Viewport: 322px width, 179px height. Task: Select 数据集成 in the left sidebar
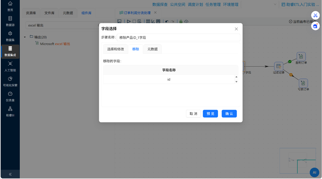(10, 51)
